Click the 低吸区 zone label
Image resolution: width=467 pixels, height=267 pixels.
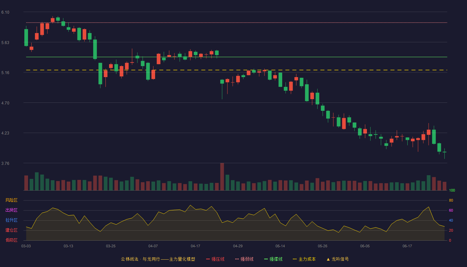(x=11, y=240)
